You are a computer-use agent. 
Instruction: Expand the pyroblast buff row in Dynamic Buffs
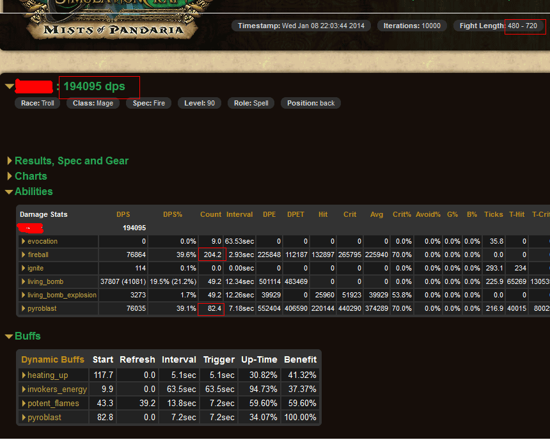24,417
